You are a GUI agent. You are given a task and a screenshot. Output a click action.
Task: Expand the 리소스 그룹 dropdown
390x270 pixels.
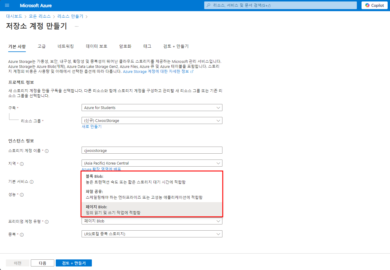coord(152,120)
